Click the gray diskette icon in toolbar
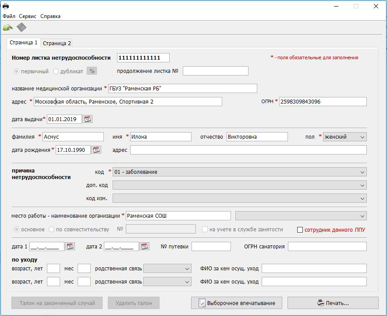 21,28
